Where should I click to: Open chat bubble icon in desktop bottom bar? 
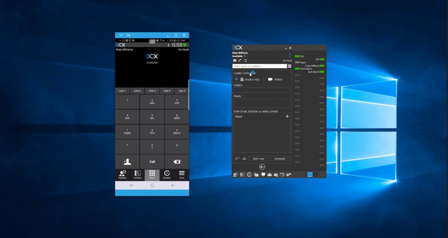point(263,175)
